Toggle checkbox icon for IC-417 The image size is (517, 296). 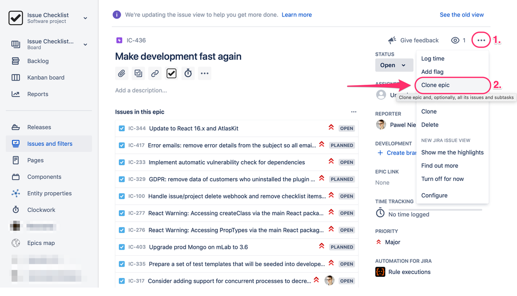click(122, 145)
